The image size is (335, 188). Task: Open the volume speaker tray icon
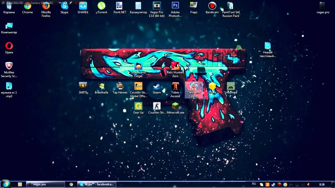pyautogui.click(x=308, y=185)
